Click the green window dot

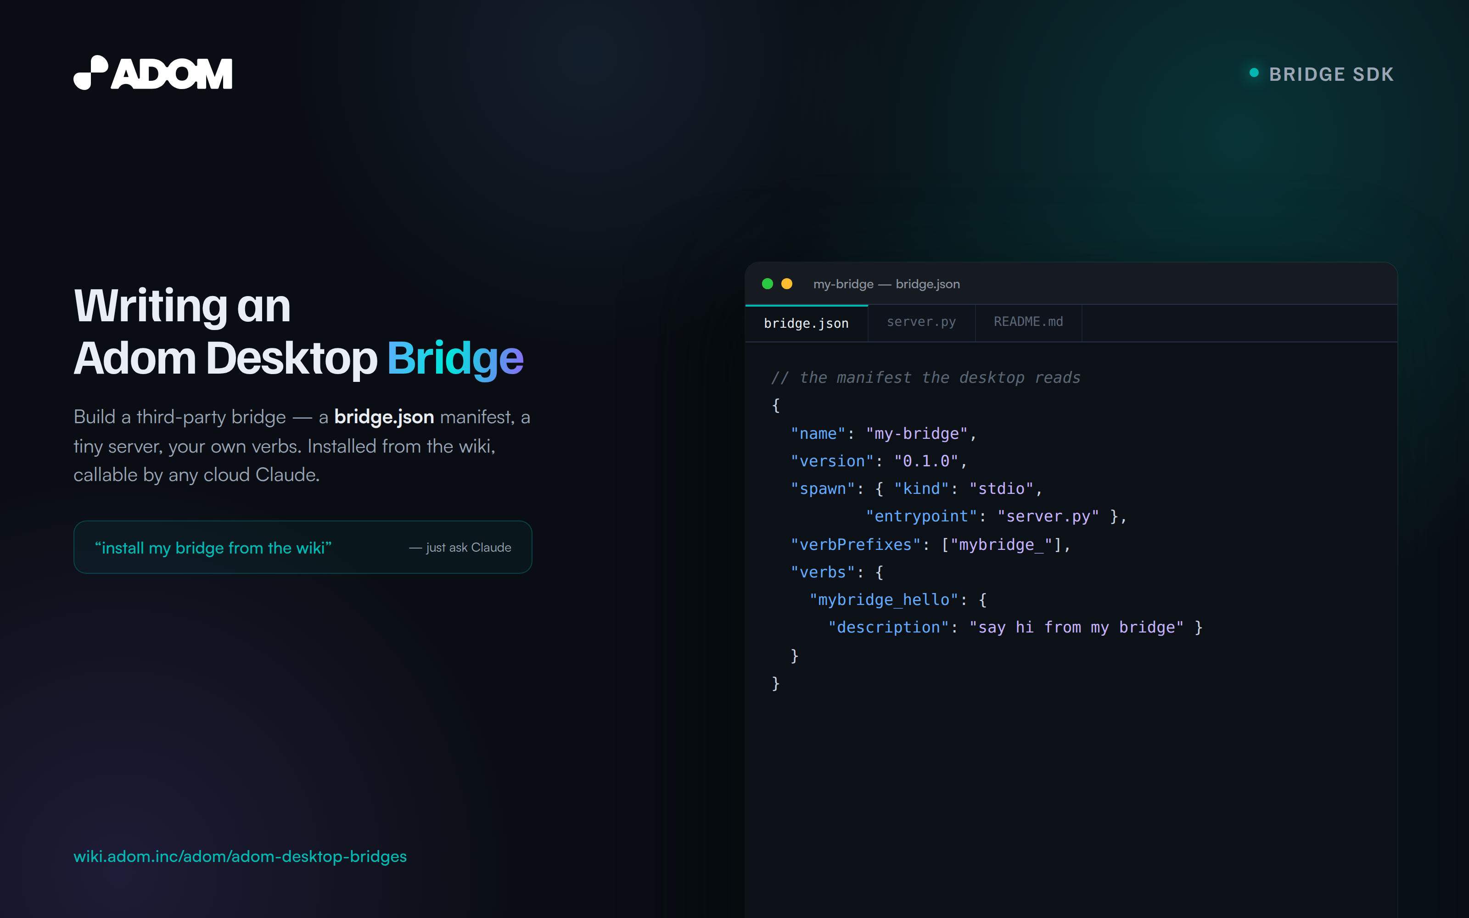click(767, 284)
